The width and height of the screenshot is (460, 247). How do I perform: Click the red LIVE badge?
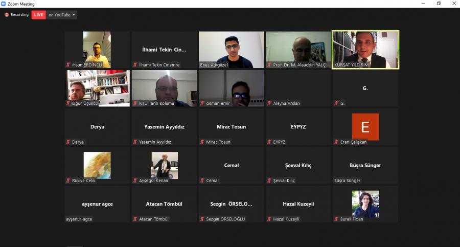pyautogui.click(x=38, y=15)
